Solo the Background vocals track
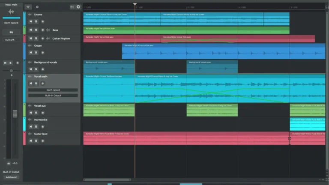This screenshot has width=329, height=185. coord(36,69)
